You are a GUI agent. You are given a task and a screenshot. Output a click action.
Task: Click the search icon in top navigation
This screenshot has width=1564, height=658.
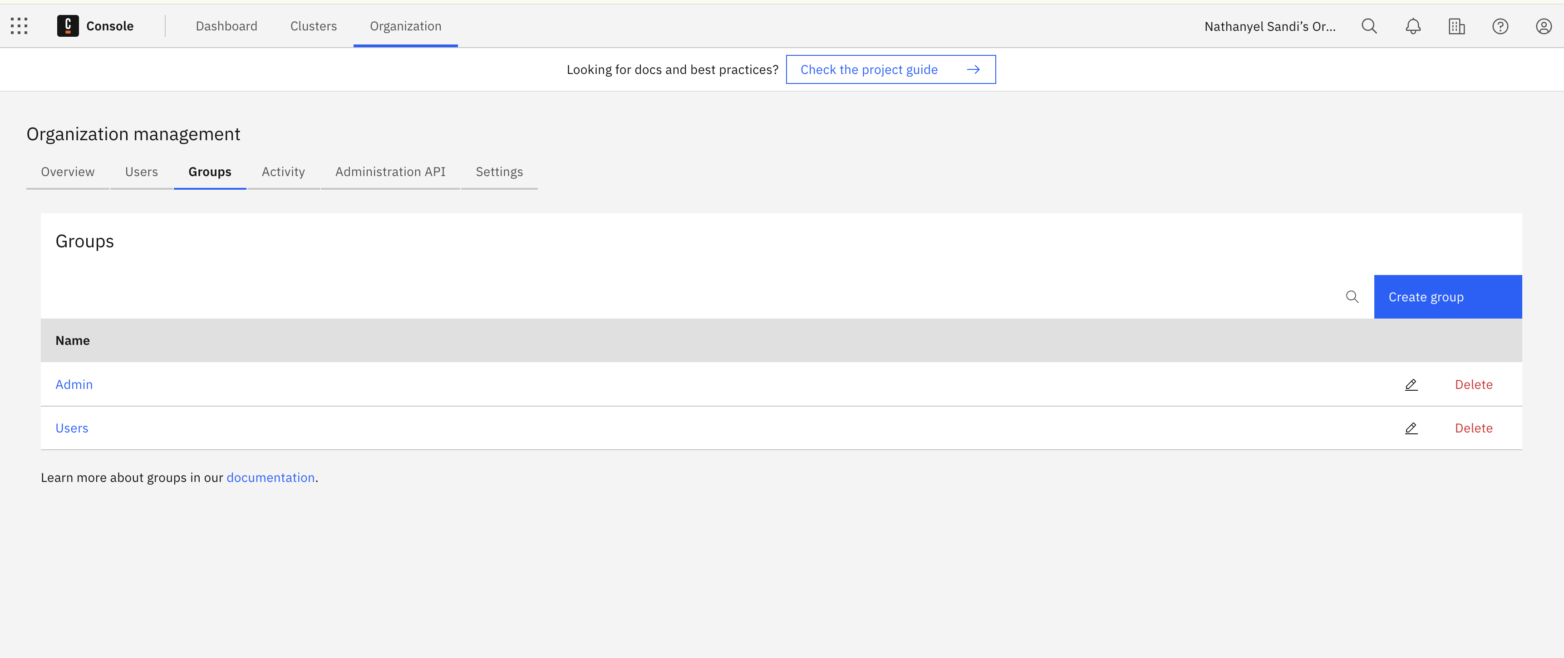click(1368, 26)
